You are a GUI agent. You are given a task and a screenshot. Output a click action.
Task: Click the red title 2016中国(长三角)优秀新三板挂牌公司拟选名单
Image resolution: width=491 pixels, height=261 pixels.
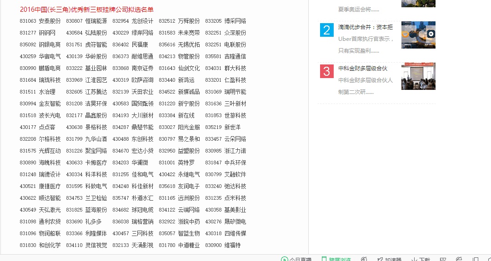click(x=87, y=10)
